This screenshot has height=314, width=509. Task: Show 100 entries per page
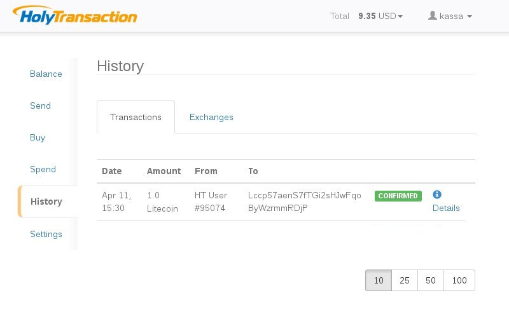point(459,280)
